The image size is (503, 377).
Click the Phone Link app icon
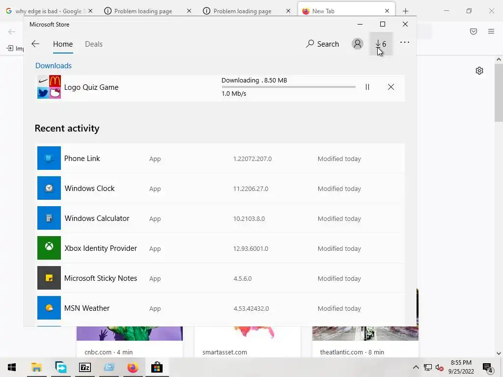(49, 158)
